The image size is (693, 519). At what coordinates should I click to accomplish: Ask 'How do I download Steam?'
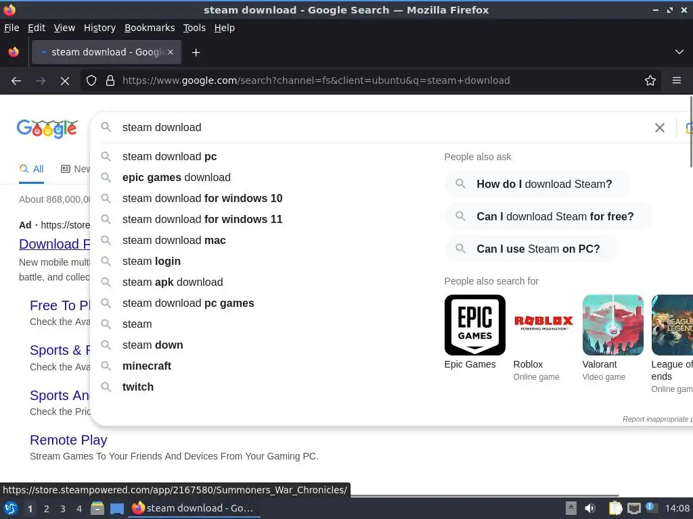click(x=537, y=184)
